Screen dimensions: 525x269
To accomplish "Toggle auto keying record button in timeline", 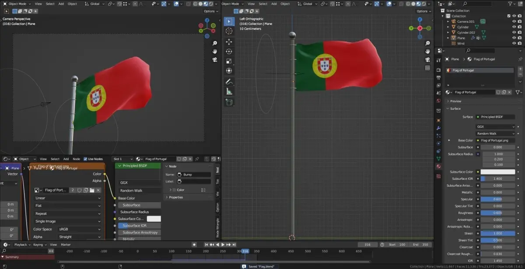I will 194,245.
